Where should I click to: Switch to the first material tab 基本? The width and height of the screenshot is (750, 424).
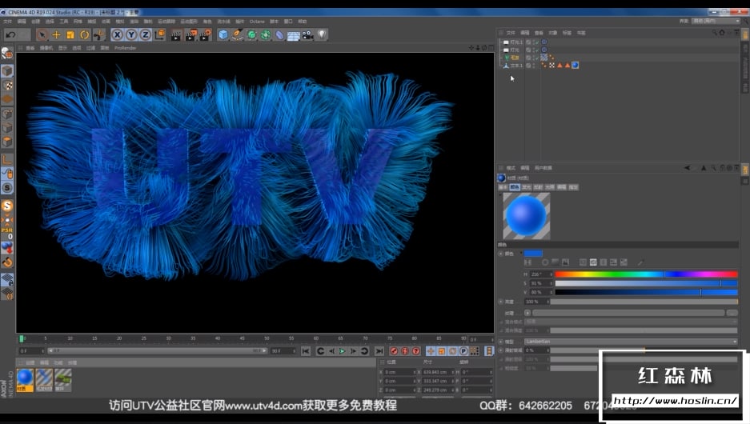tap(503, 187)
